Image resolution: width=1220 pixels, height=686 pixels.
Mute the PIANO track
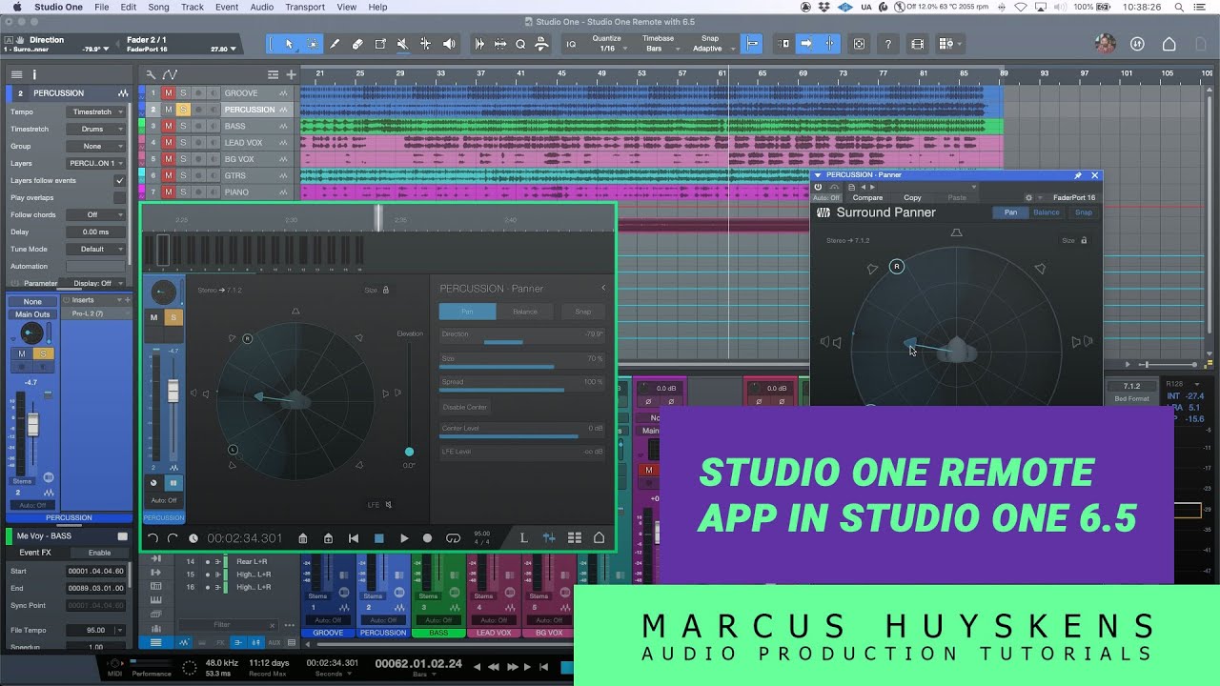[x=168, y=192]
